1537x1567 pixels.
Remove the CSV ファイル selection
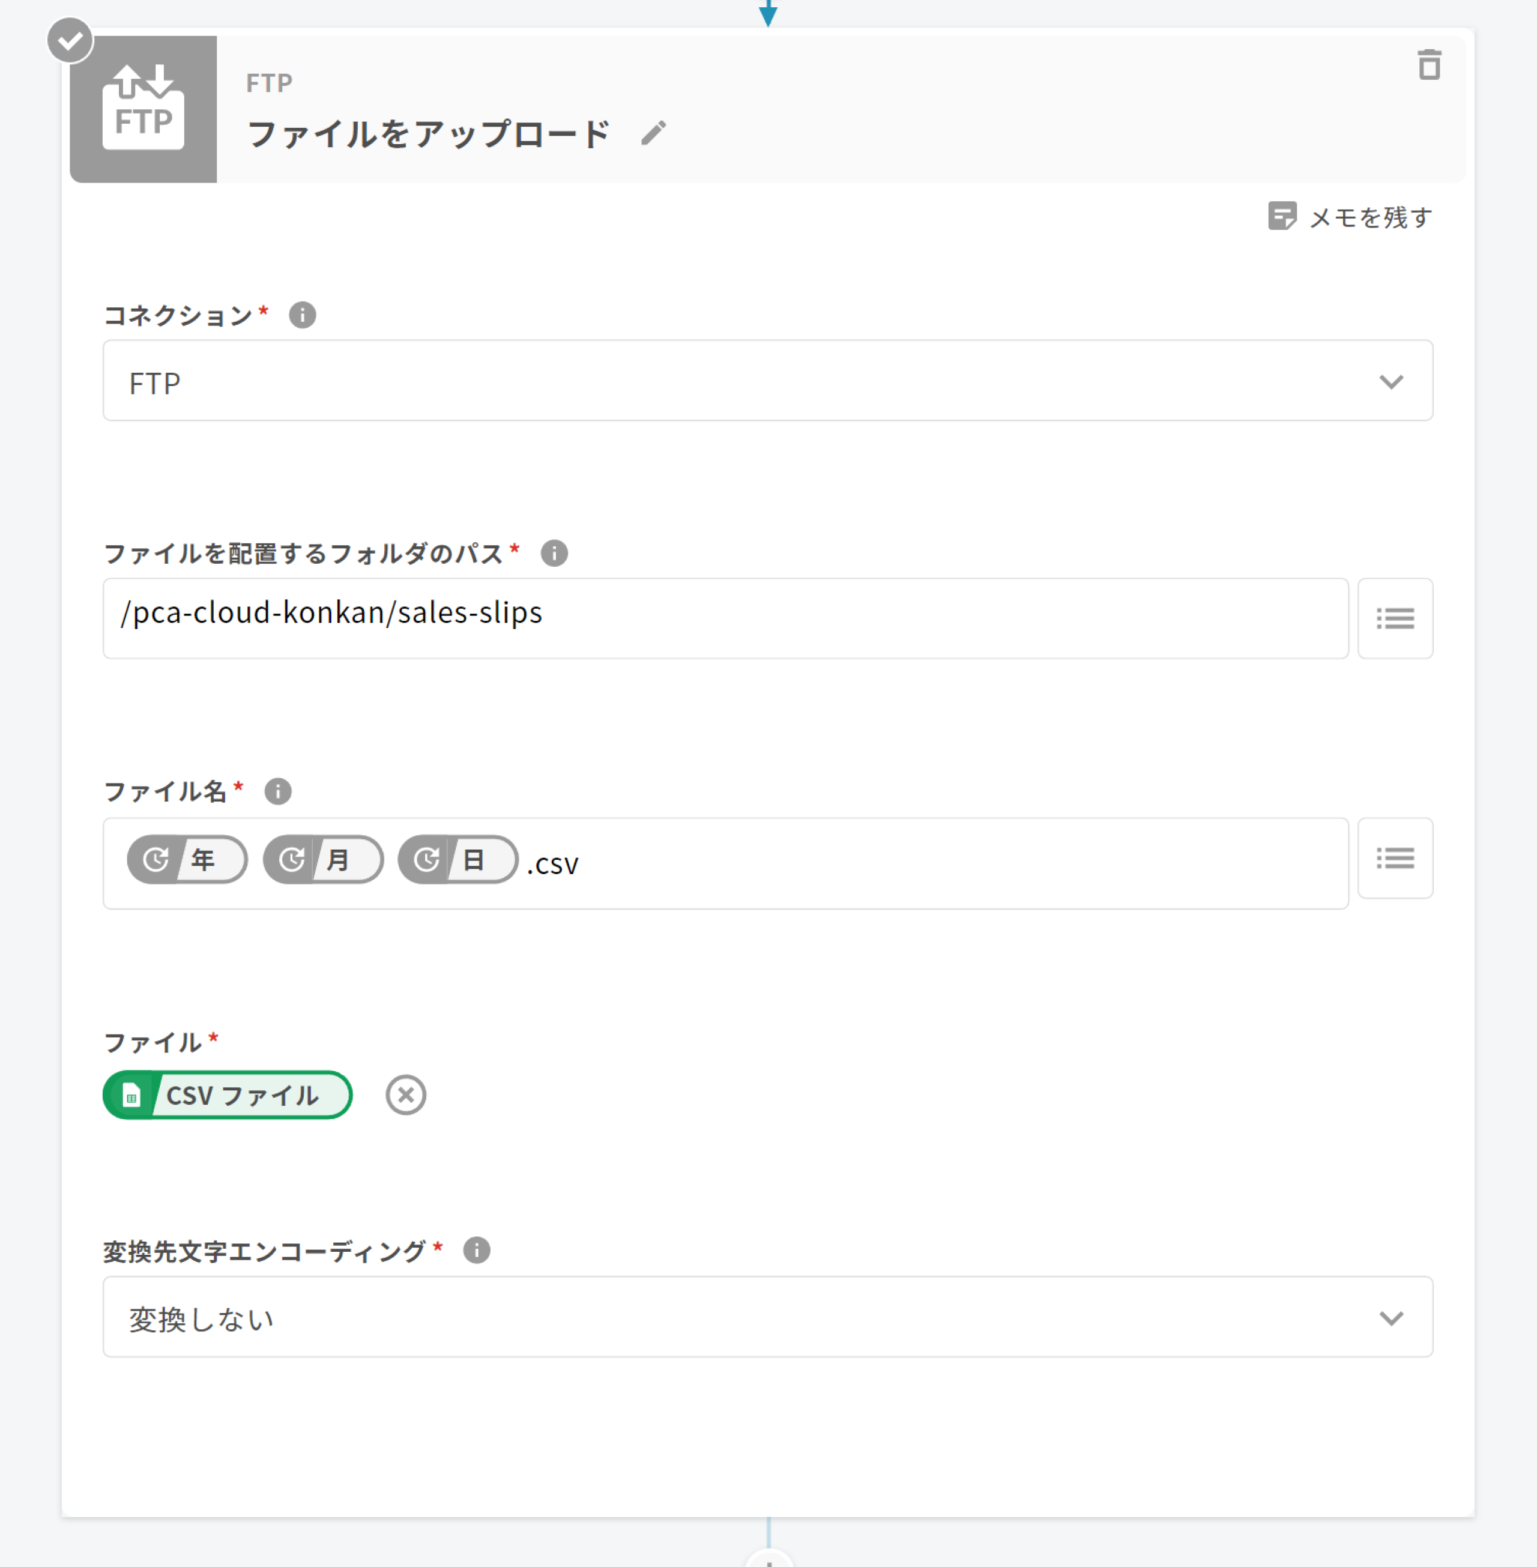pos(405,1096)
